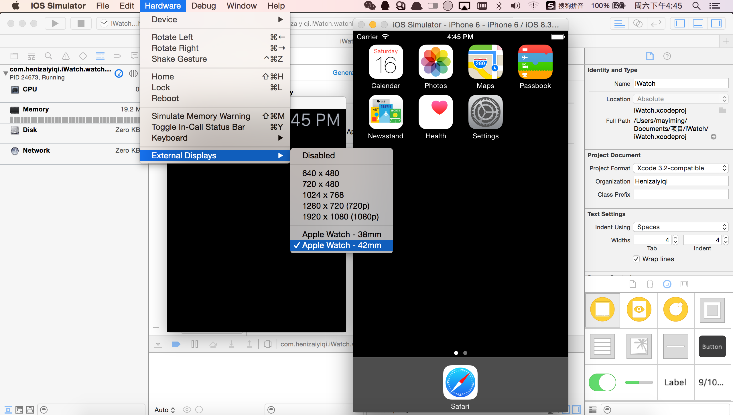Show the Quick Help inspector
This screenshot has height=415, width=733.
tap(667, 56)
